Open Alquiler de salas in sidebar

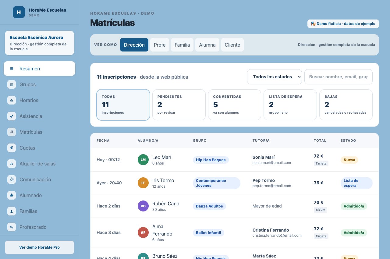(39, 164)
